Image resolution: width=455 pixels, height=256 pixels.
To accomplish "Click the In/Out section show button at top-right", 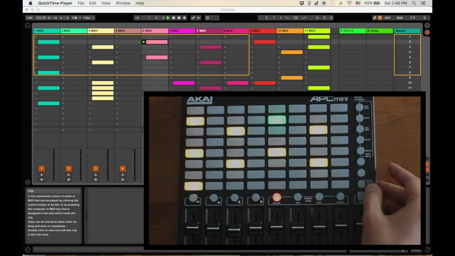I will tap(427, 26).
